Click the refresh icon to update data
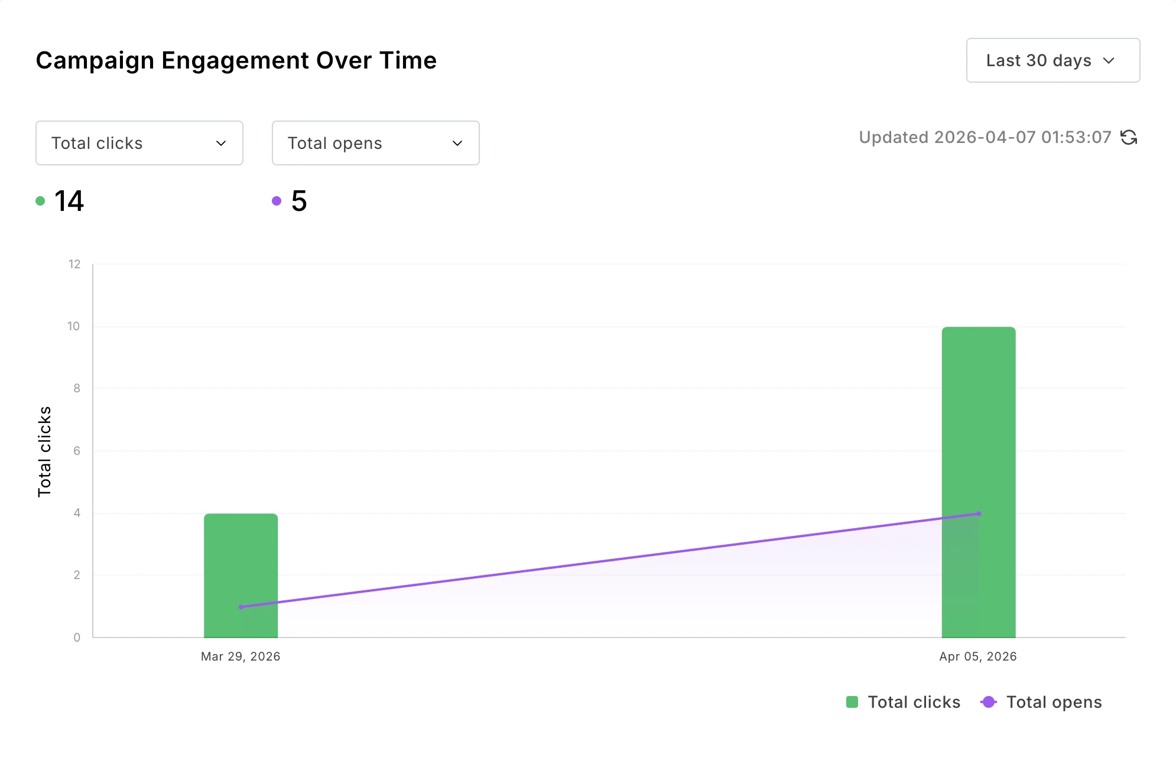 pos(1129,137)
